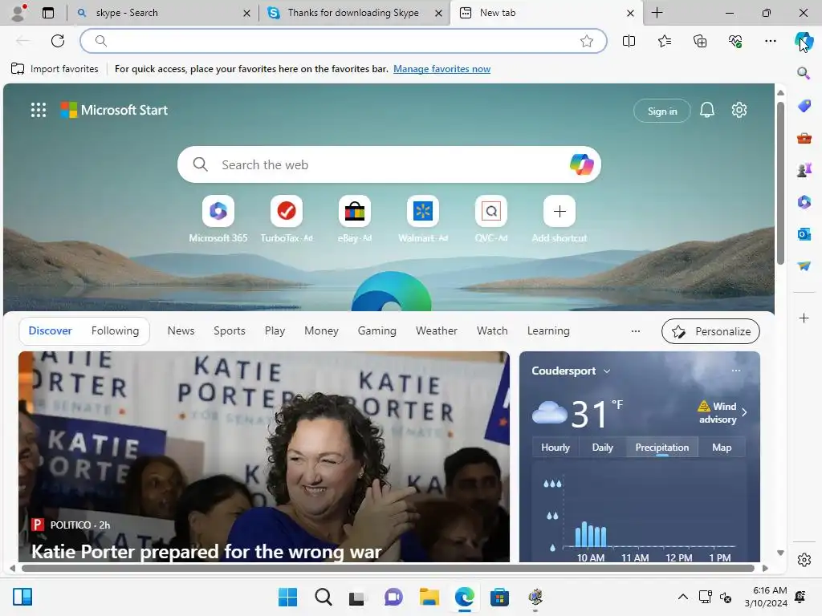
Task: Toggle the Split screen icon
Action: pyautogui.click(x=629, y=41)
